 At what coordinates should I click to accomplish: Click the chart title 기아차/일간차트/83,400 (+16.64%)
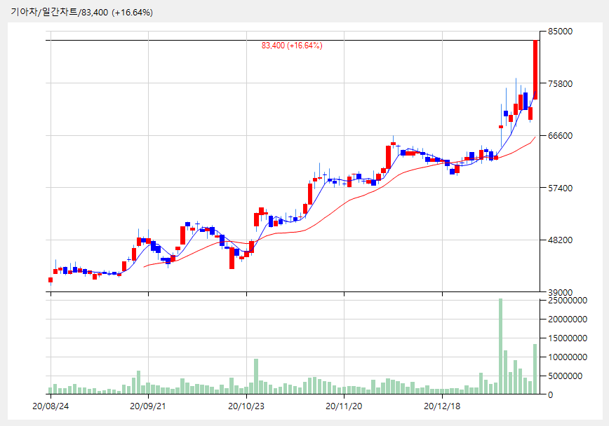(81, 13)
